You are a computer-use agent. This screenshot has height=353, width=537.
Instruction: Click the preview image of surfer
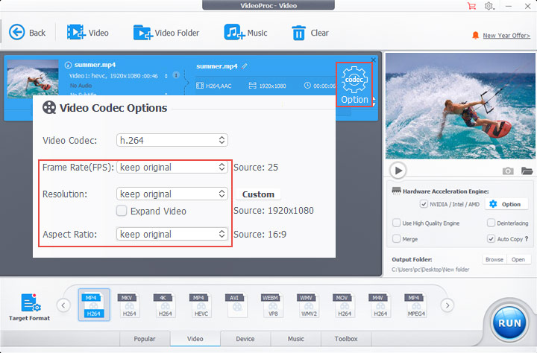tap(460, 106)
